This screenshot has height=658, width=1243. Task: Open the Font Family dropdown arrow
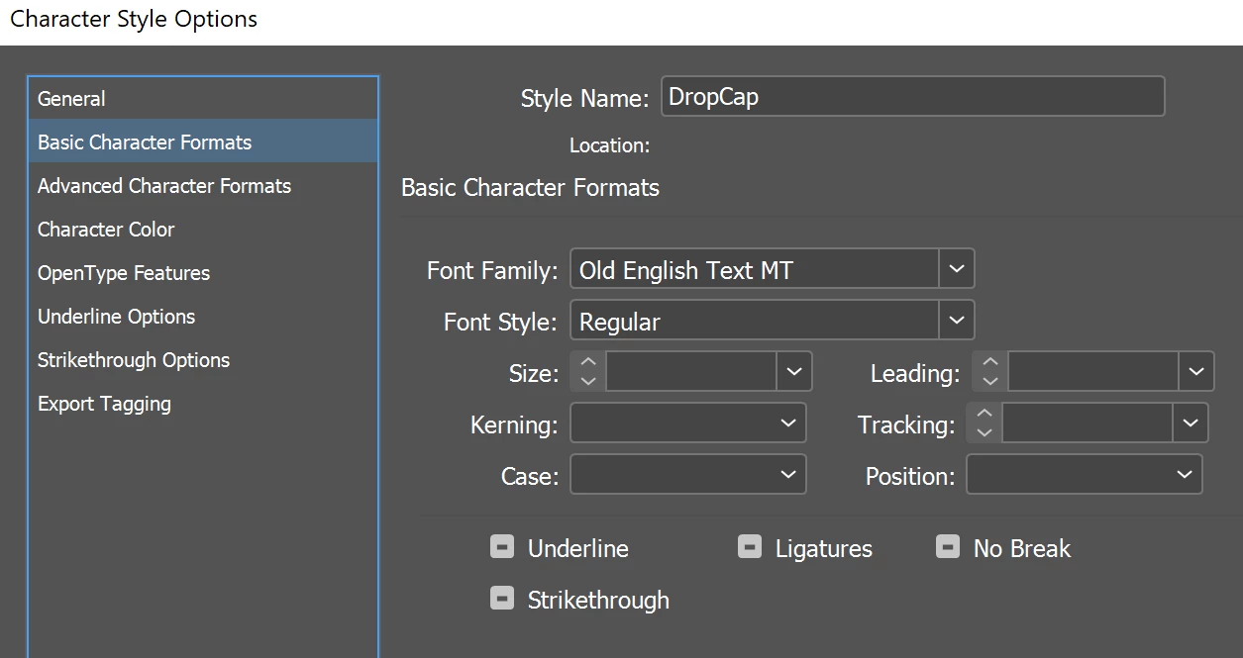[957, 269]
